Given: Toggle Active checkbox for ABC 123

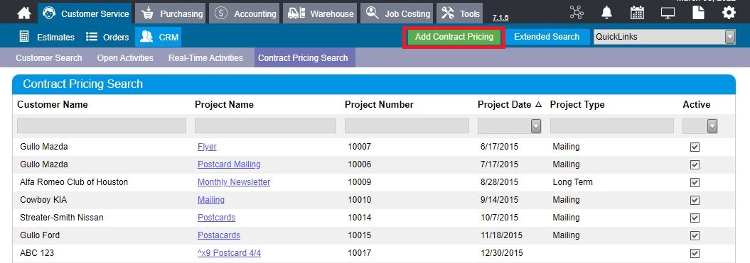Looking at the screenshot, I should coord(695,254).
